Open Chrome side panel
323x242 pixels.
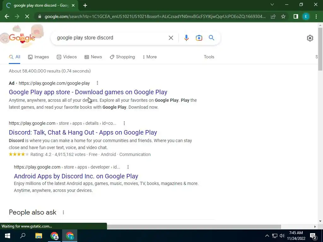coord(296,16)
